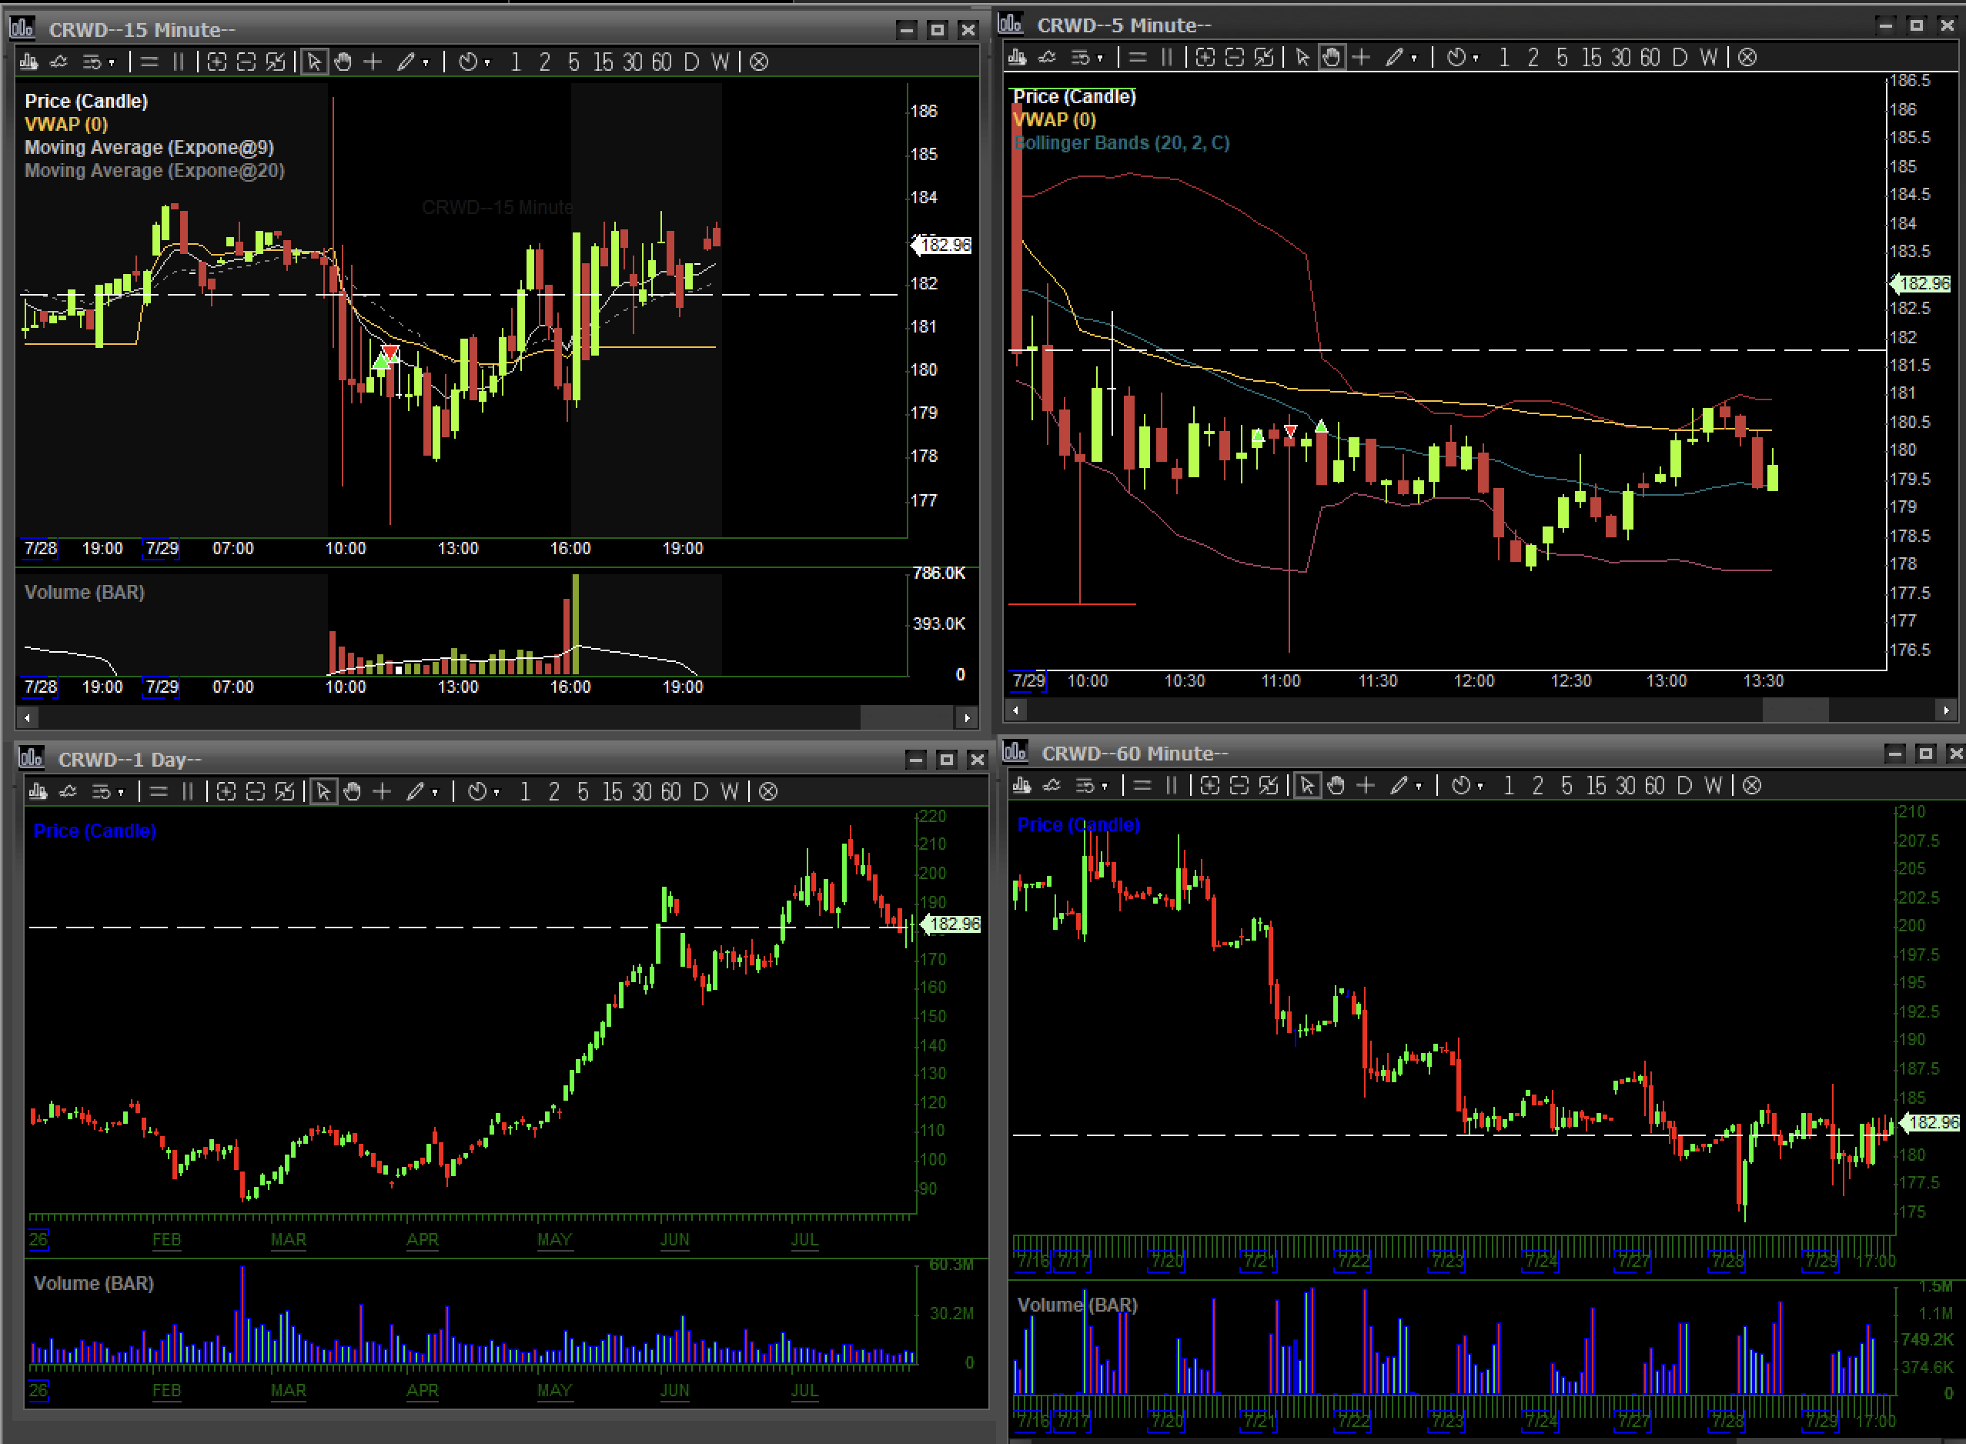
Task: Switch 15 Minute window to D interval
Action: click(x=691, y=62)
